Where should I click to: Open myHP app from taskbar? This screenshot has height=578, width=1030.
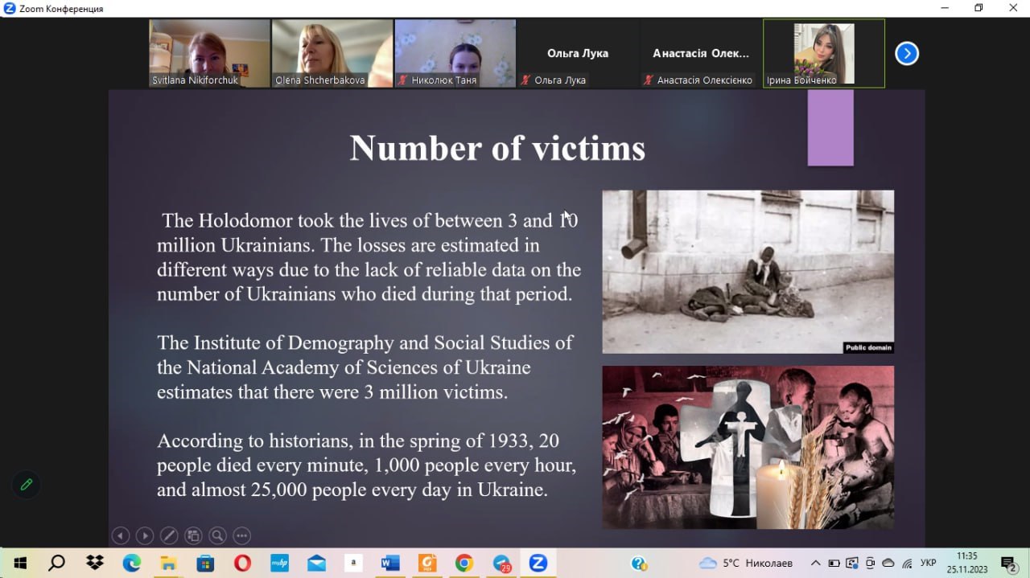(279, 563)
